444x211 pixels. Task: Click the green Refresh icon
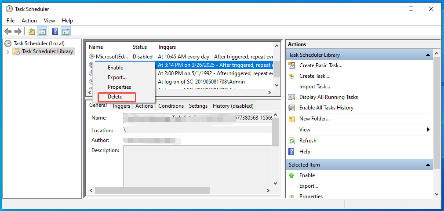point(291,141)
